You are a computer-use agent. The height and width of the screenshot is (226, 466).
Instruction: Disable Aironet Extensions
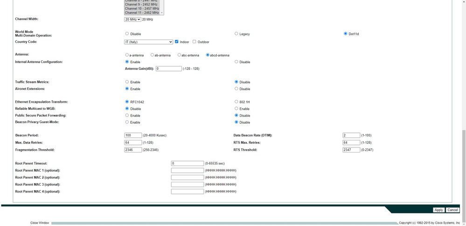[x=236, y=88]
